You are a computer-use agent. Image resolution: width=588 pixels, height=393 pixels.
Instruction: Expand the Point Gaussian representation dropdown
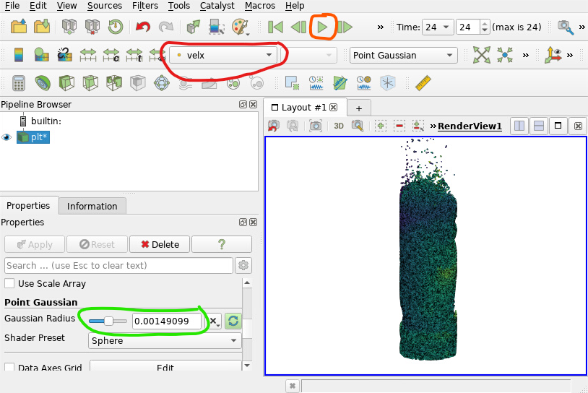click(403, 55)
